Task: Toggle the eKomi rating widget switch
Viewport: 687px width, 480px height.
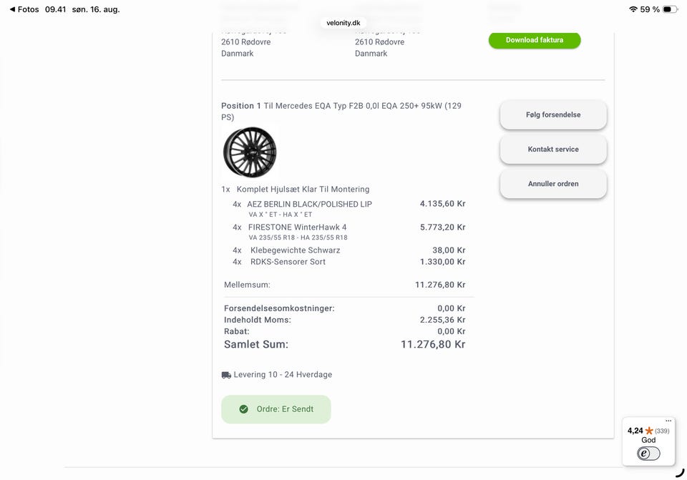Action: [x=648, y=454]
